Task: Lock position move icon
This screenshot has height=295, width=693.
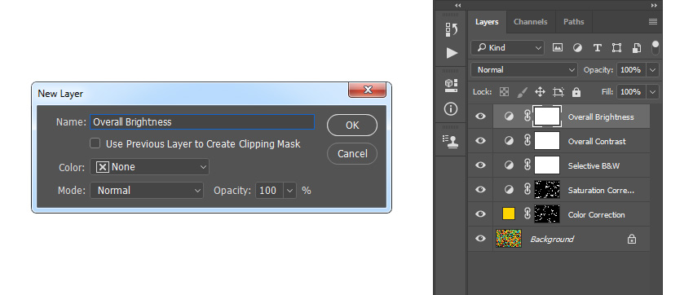Action: point(540,92)
